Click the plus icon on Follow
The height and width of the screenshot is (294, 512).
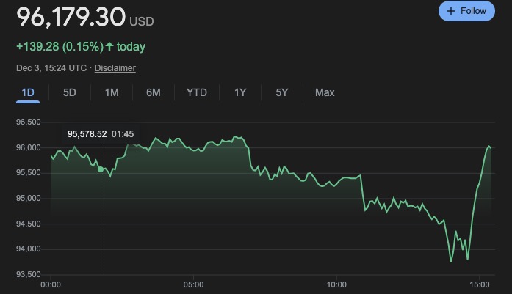[x=451, y=11]
